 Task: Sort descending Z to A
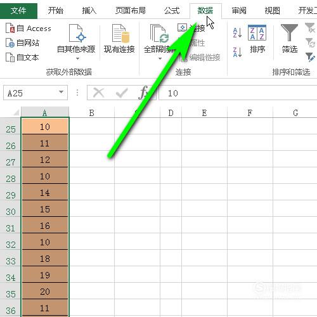click(237, 52)
